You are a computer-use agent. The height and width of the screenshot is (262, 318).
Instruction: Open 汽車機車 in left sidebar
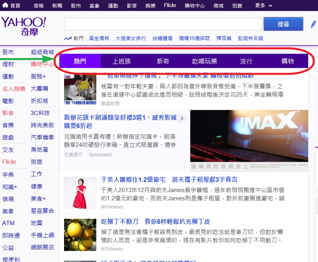point(42,137)
